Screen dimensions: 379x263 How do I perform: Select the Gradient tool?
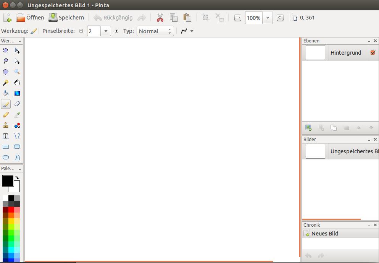click(x=17, y=93)
